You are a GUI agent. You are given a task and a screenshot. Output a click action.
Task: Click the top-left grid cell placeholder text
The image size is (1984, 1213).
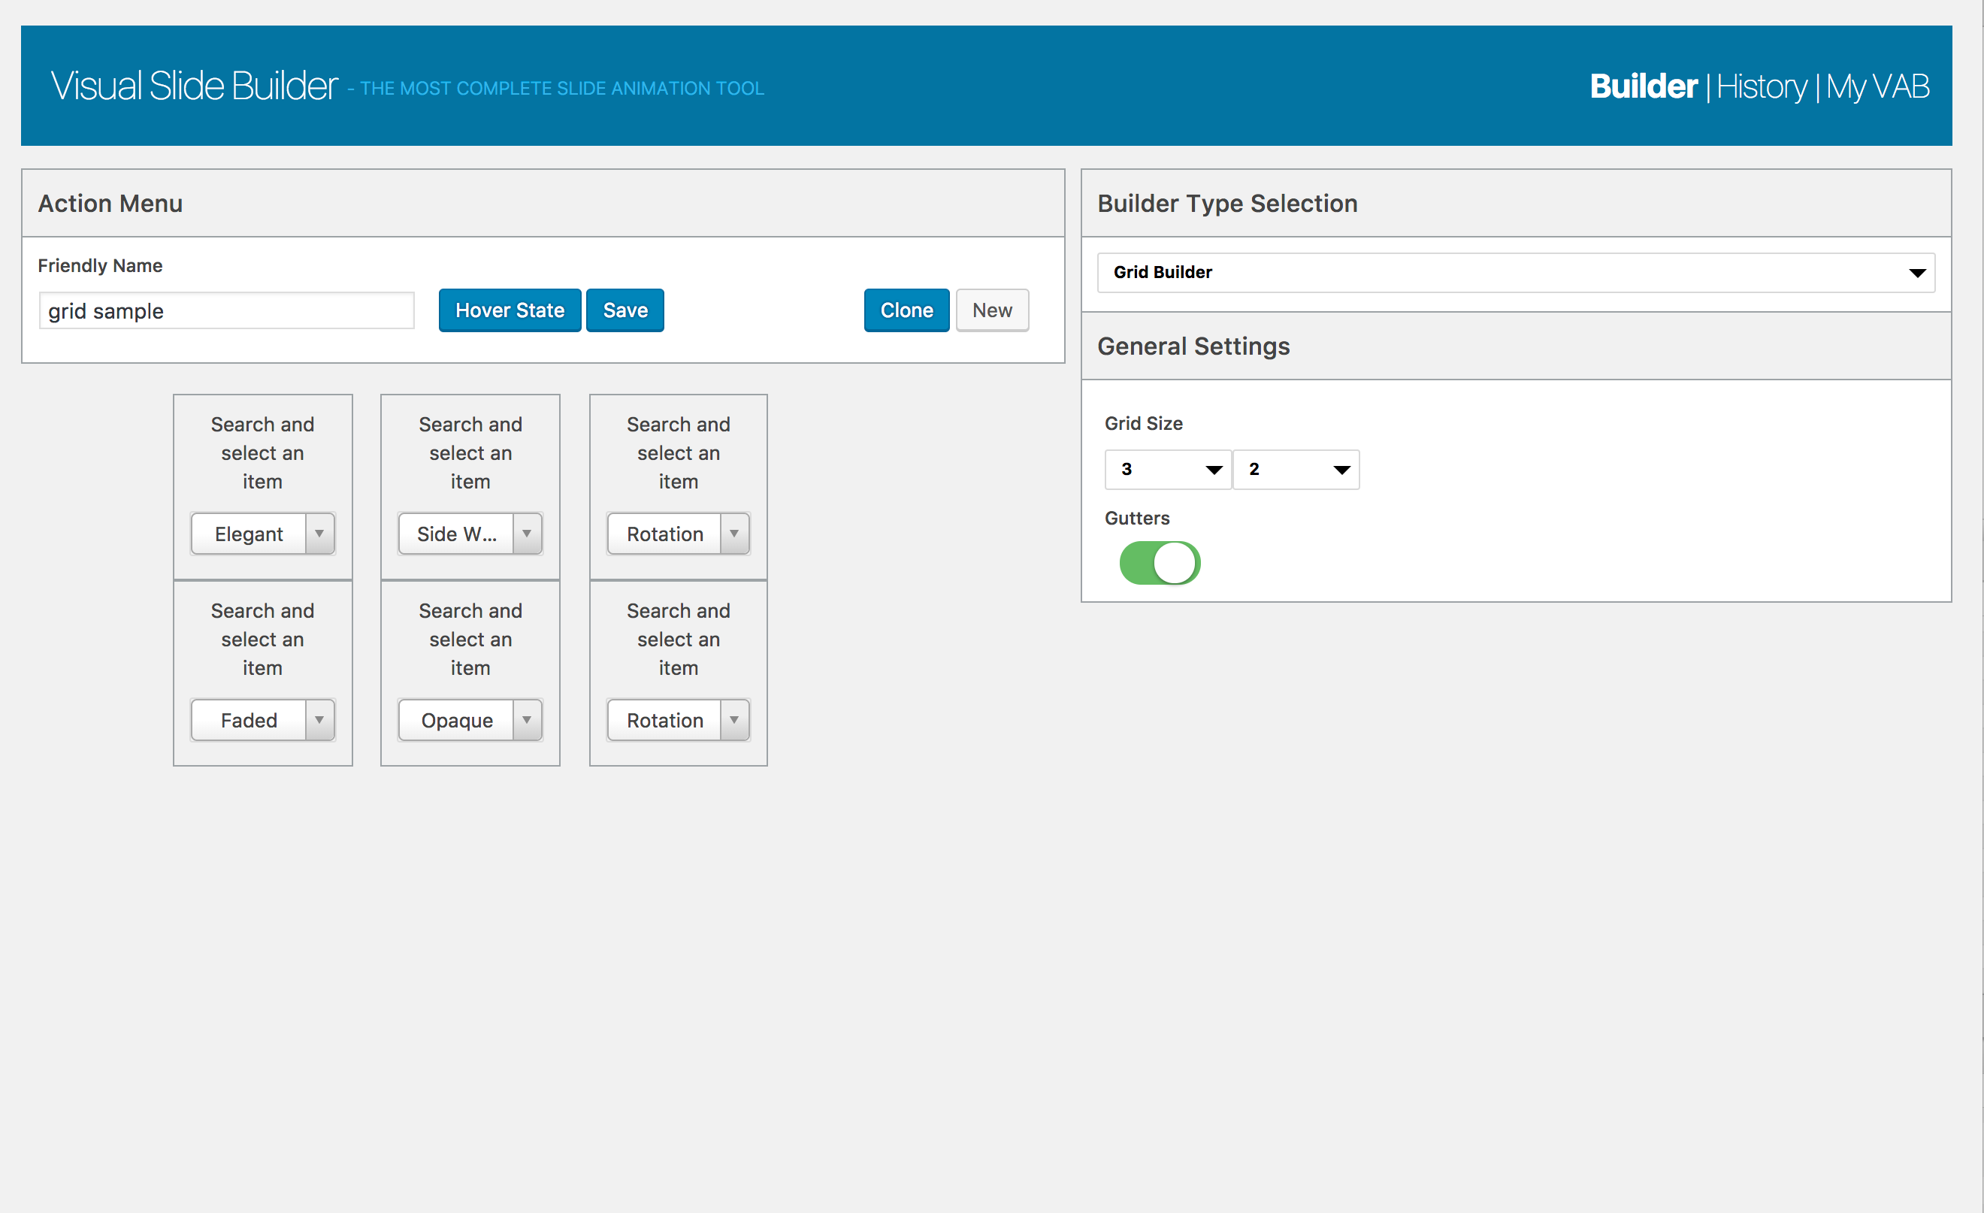click(x=262, y=452)
